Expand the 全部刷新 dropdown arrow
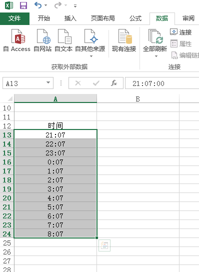The width and height of the screenshot is (199, 272). [x=156, y=56]
